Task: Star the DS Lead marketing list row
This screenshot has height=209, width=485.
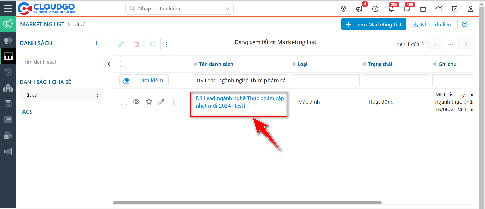Action: [149, 102]
